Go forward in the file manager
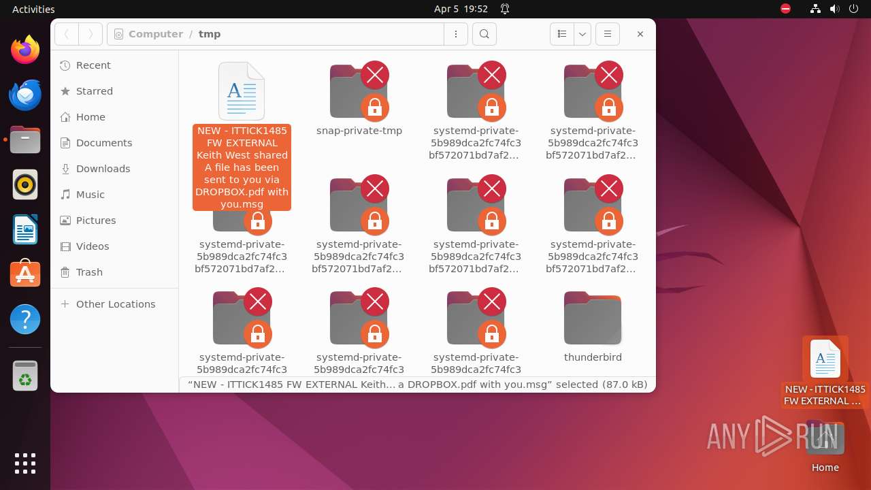The width and height of the screenshot is (871, 490). pos(91,34)
